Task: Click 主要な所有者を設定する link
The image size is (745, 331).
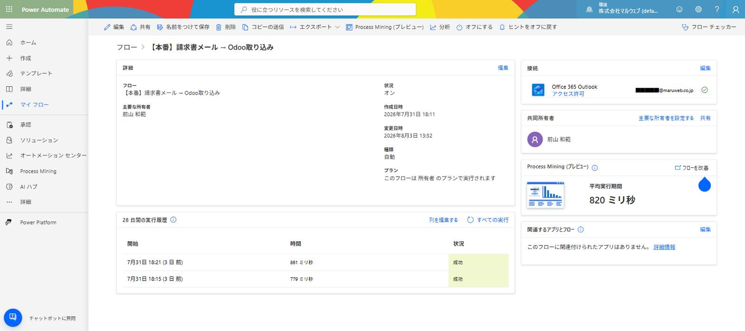Action: click(x=666, y=118)
